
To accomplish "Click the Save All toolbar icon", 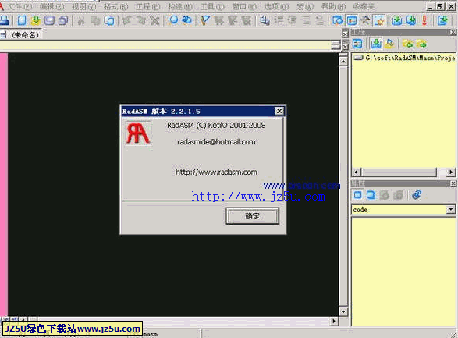I will click(x=63, y=20).
